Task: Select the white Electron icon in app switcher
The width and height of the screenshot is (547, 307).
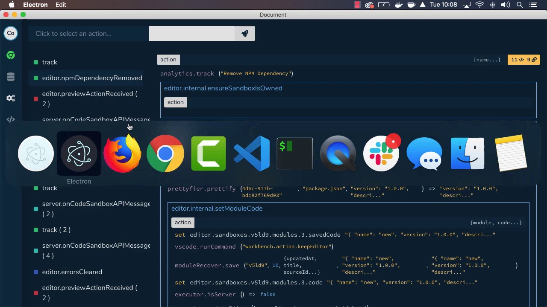Action: (36, 153)
